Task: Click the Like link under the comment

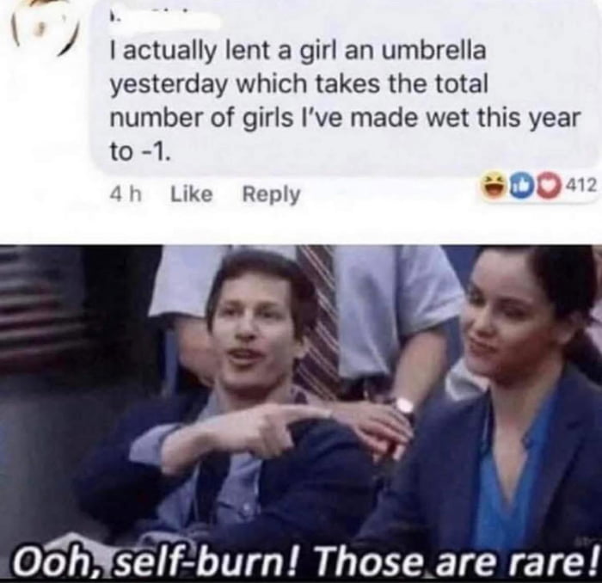Action: coord(191,194)
